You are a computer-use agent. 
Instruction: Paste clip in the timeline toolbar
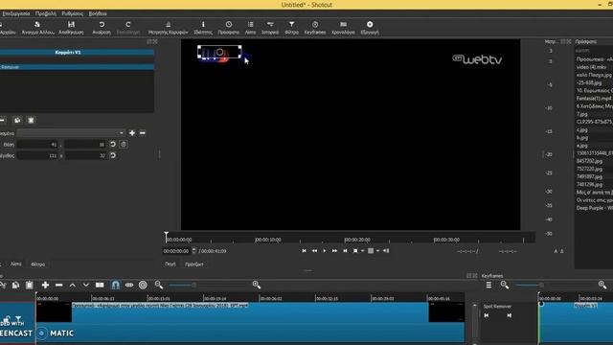click(x=30, y=286)
